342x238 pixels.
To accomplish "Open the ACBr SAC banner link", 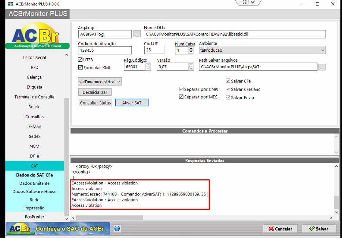I will (58, 228).
